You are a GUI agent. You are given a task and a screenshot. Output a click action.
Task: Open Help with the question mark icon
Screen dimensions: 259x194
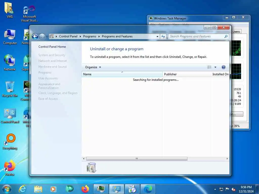click(224, 67)
